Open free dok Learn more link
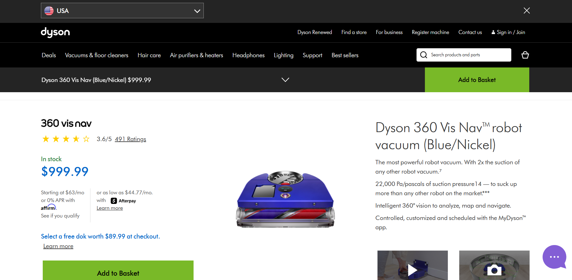The image size is (572, 280). (x=58, y=246)
